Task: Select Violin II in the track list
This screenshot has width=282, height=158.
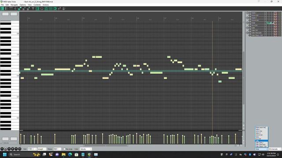Action: point(258,18)
